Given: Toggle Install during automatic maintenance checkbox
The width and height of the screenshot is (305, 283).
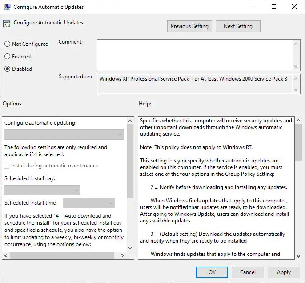Looking at the screenshot, I should click(6, 166).
